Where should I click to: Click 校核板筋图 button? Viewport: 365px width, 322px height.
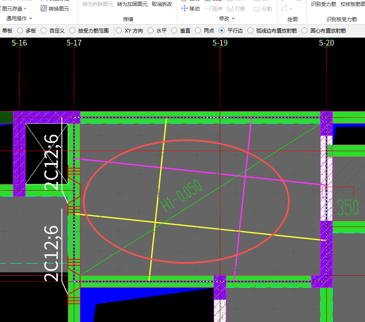(x=353, y=4)
